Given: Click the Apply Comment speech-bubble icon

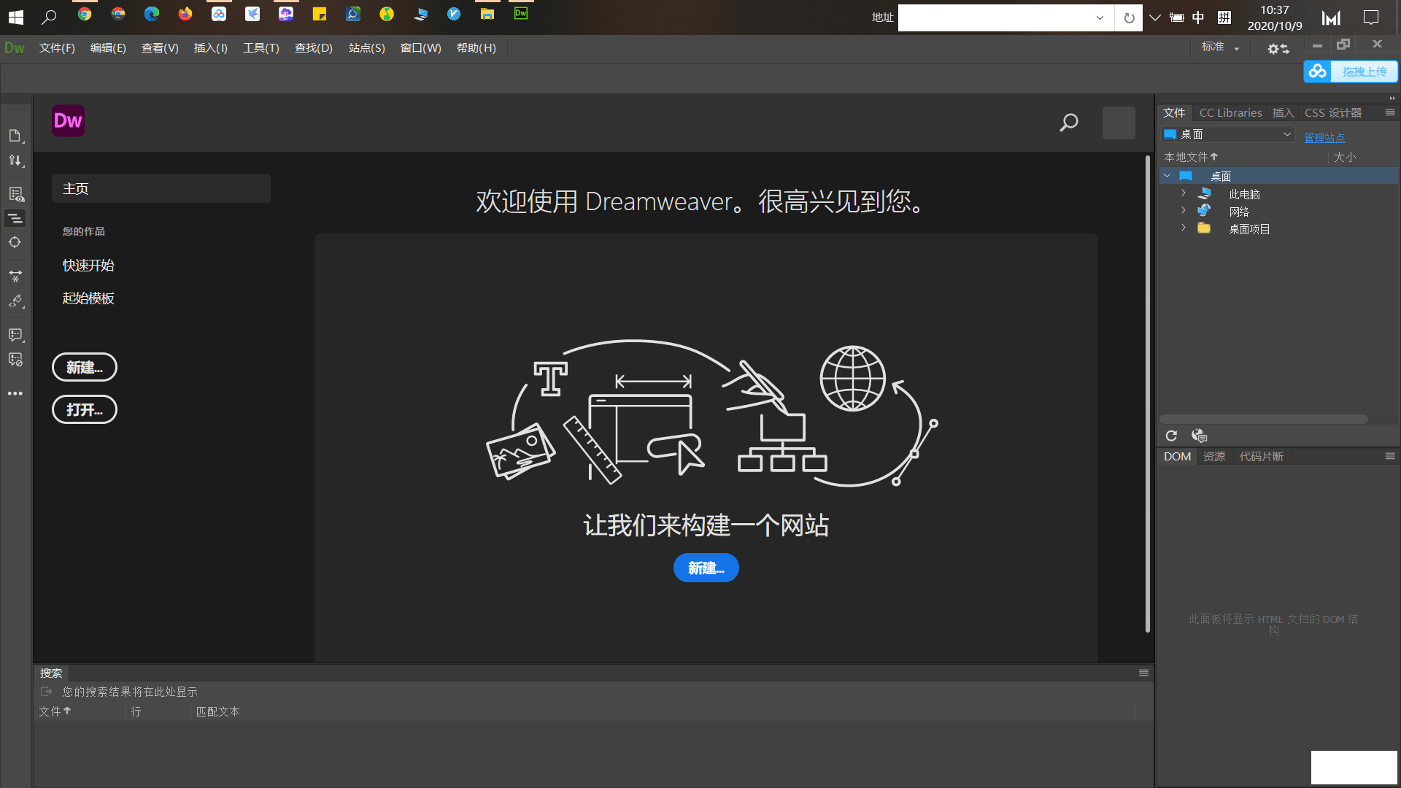Looking at the screenshot, I should click(x=15, y=335).
